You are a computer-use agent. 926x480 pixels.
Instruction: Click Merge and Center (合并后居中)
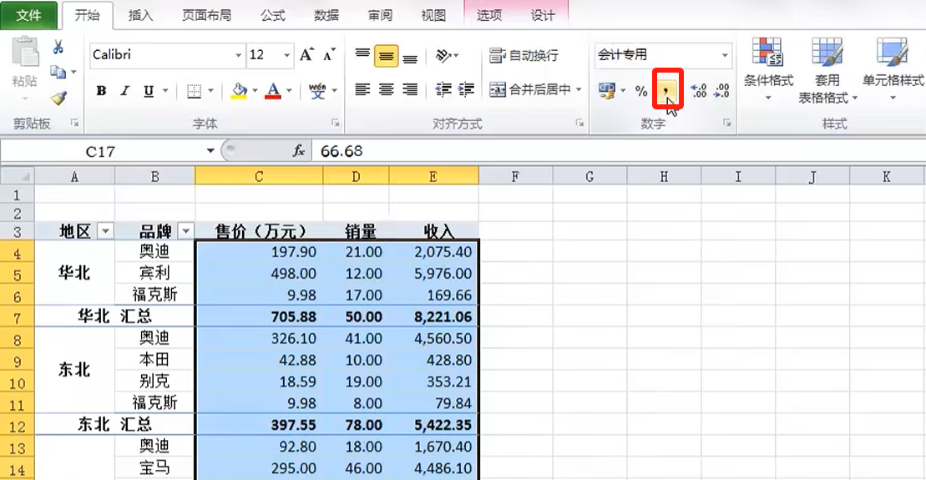click(529, 90)
